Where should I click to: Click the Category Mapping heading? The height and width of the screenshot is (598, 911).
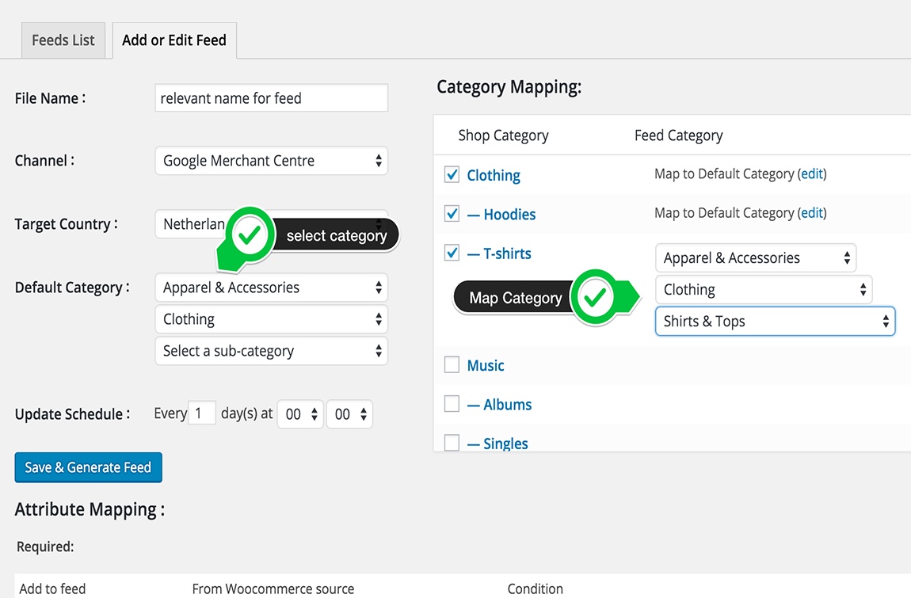pos(509,87)
